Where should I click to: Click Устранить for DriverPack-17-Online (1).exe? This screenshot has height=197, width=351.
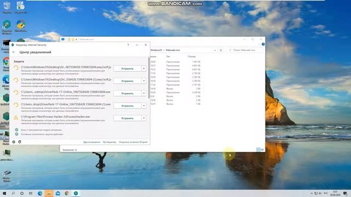pos(127,106)
